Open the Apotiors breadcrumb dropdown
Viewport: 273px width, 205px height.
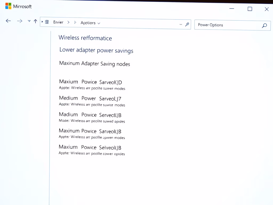pos(99,23)
